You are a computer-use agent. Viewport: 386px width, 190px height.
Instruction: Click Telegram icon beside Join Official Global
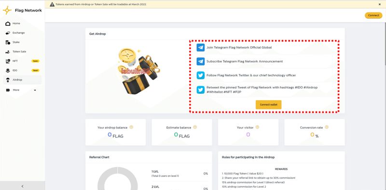pyautogui.click(x=201, y=47)
